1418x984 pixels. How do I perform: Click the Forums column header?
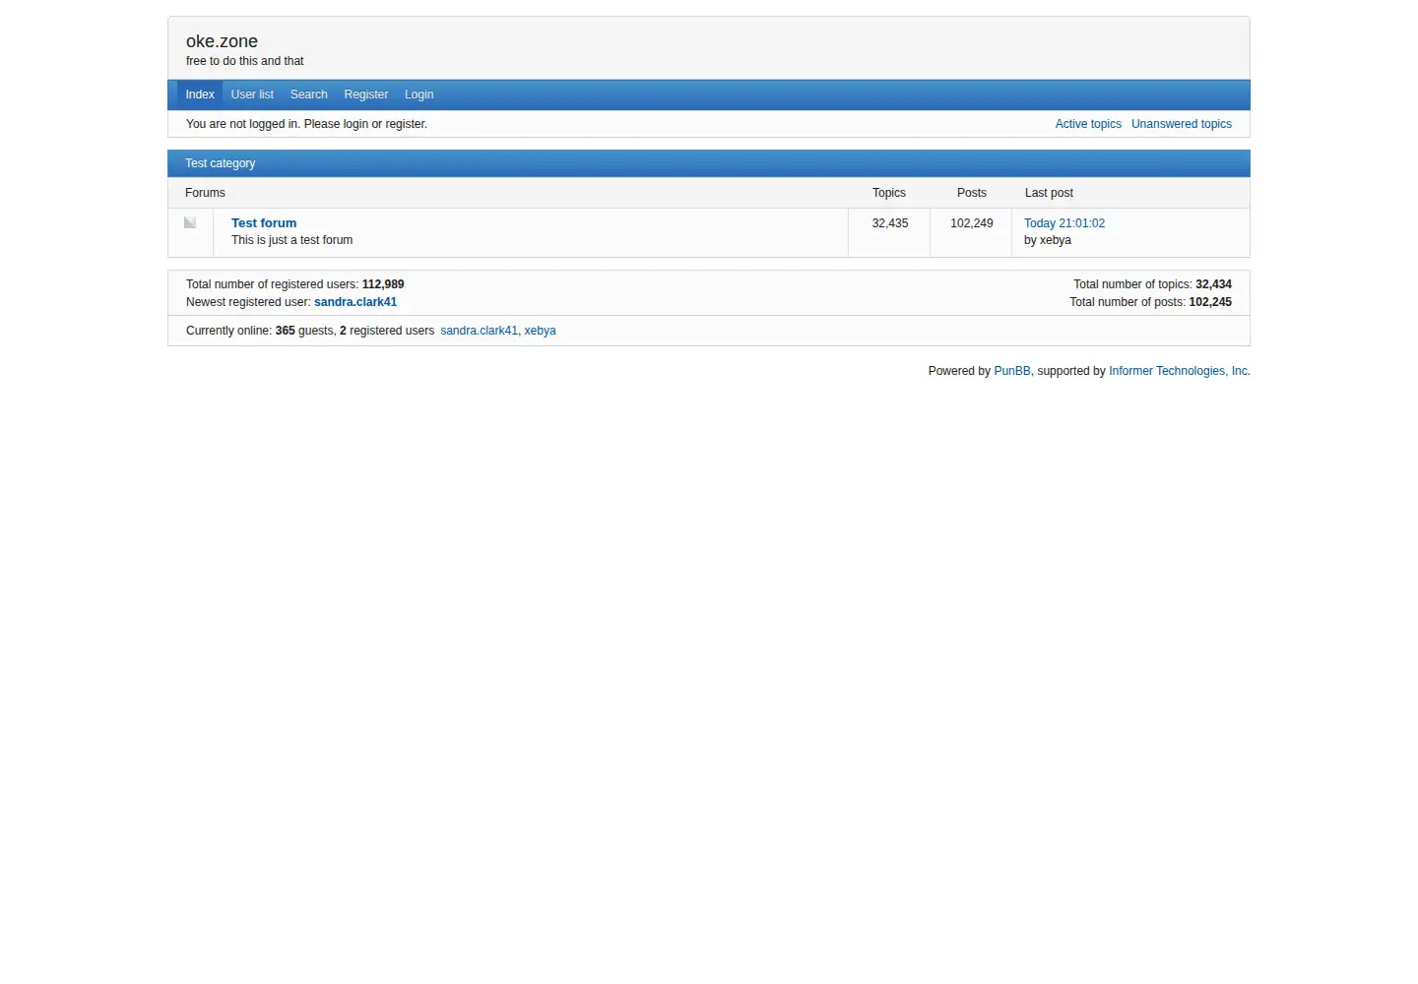pyautogui.click(x=205, y=193)
